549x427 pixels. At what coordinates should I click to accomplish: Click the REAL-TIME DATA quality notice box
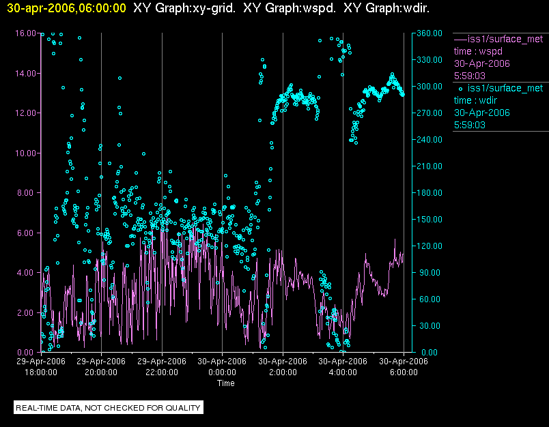tap(109, 408)
